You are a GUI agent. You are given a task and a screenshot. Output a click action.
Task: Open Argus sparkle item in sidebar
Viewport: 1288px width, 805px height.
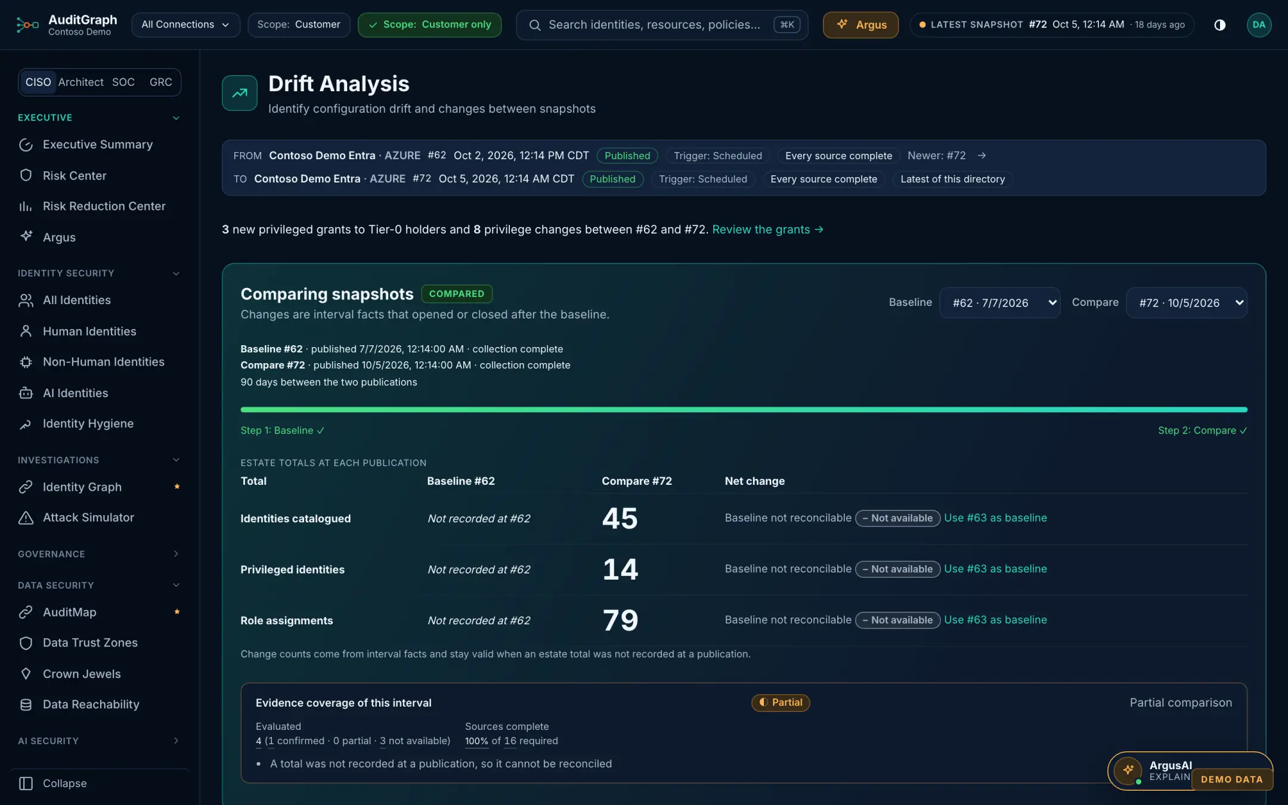59,237
